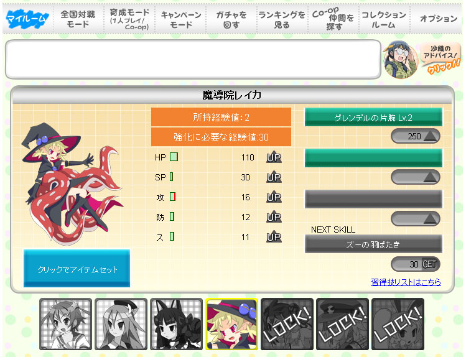This screenshot has width=466, height=357.
Task: Open the 習得技リストはこちら link
Action: pyautogui.click(x=406, y=282)
